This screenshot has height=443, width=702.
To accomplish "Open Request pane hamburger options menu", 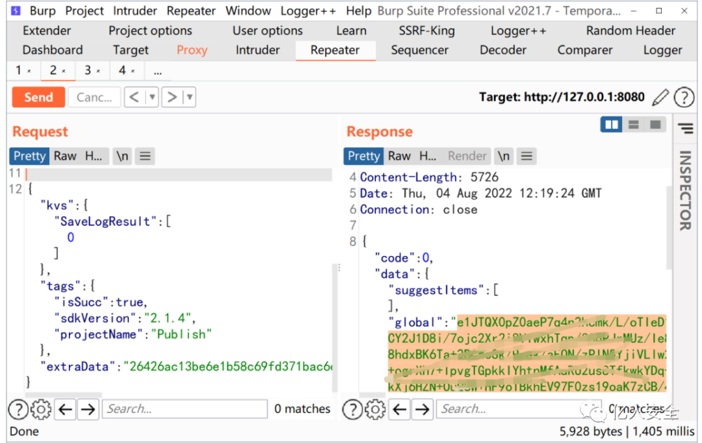I will click(x=145, y=156).
